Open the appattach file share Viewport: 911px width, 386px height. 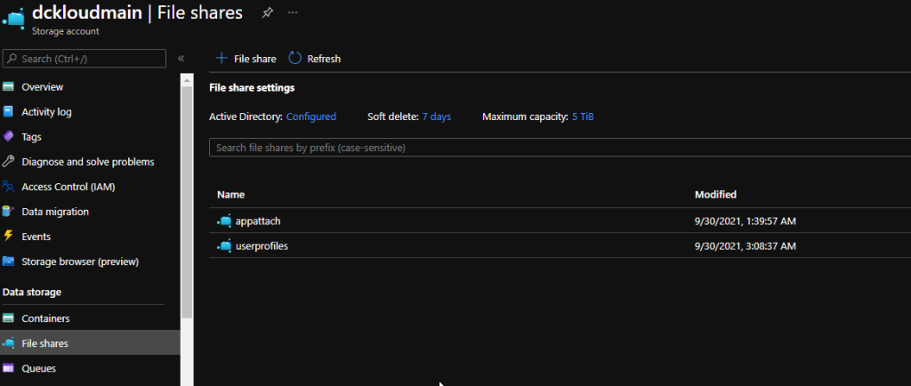pyautogui.click(x=258, y=221)
